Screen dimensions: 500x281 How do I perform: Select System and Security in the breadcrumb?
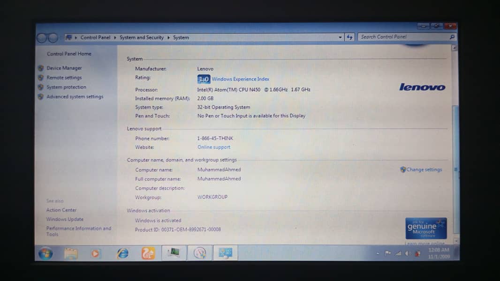coord(141,37)
